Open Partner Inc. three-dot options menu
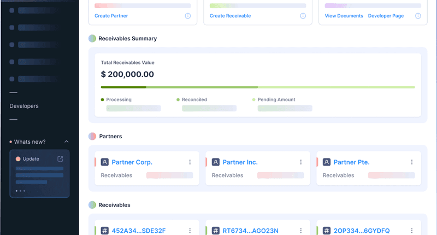This screenshot has height=235, width=437. pyautogui.click(x=301, y=162)
